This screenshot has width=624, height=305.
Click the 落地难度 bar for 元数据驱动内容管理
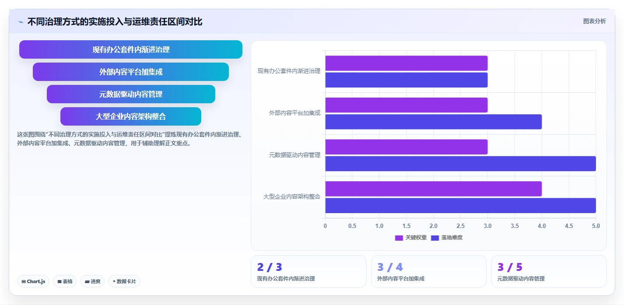coord(460,164)
